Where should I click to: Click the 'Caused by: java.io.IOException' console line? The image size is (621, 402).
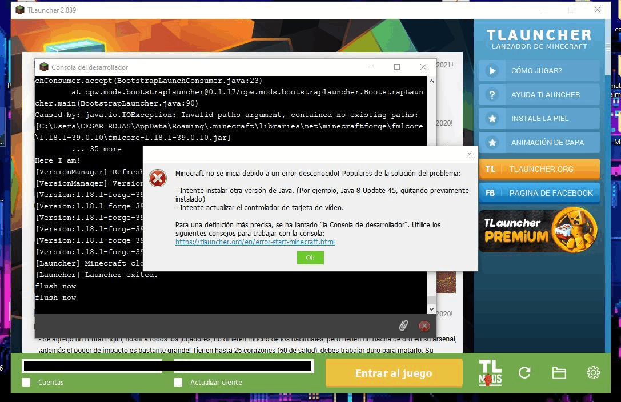tap(227, 115)
